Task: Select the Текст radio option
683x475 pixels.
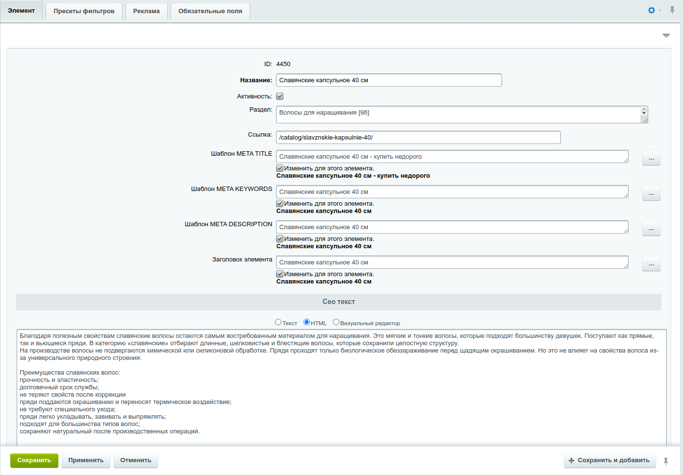Action: pyautogui.click(x=278, y=322)
